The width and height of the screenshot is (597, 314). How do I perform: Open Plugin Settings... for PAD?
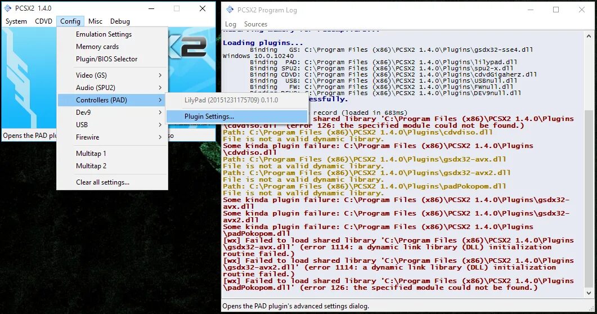click(237, 116)
